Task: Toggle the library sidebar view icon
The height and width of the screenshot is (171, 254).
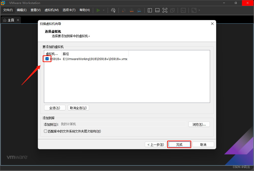Action: 150,10
